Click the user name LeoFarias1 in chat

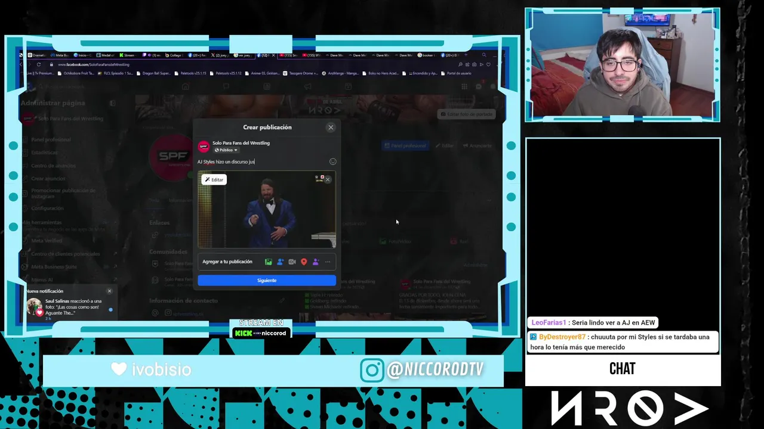(549, 322)
